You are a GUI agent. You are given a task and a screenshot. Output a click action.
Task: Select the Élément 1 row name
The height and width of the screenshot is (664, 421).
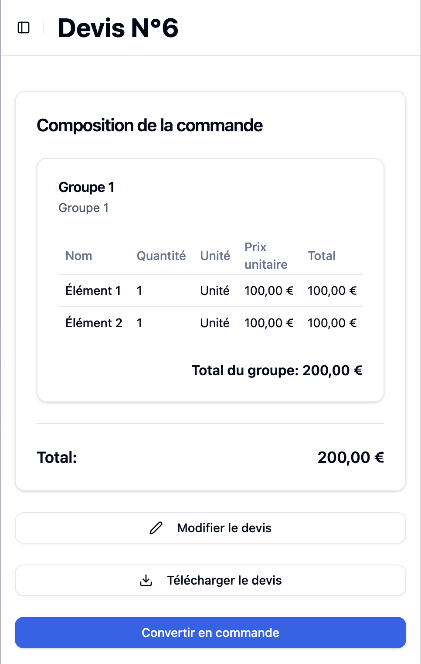point(93,291)
